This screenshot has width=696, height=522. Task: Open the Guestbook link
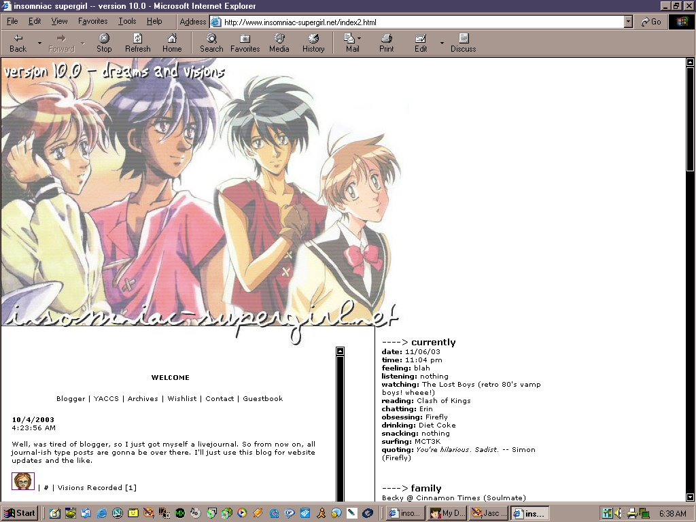(263, 398)
